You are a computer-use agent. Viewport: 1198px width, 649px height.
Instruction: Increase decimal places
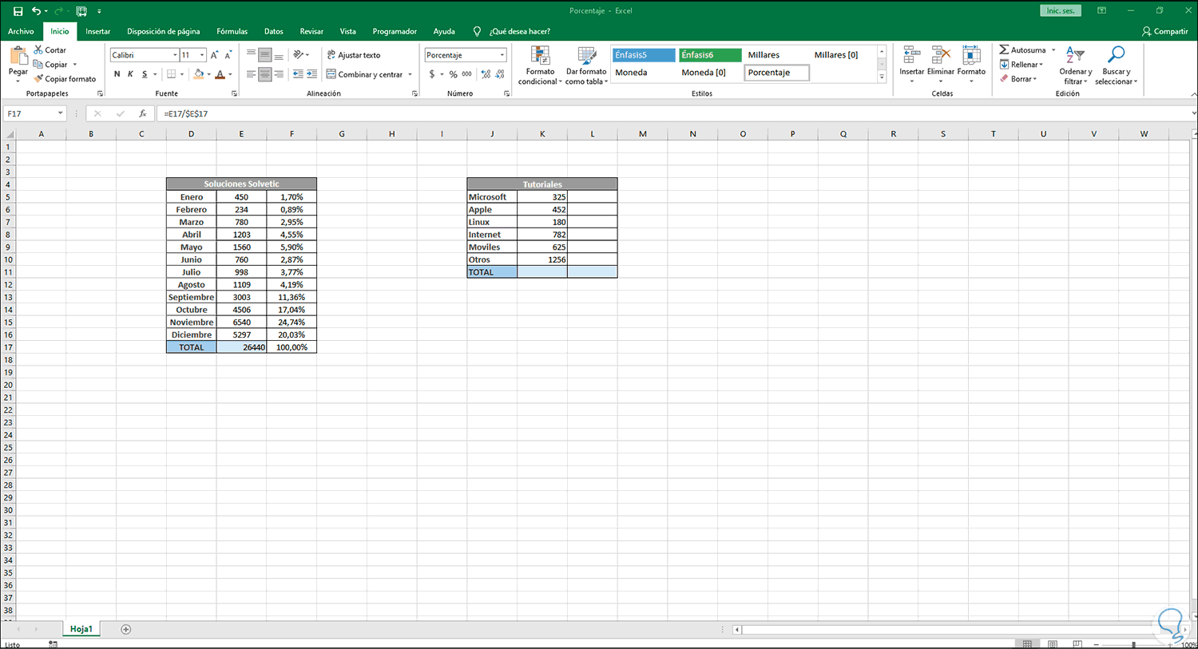pyautogui.click(x=486, y=74)
